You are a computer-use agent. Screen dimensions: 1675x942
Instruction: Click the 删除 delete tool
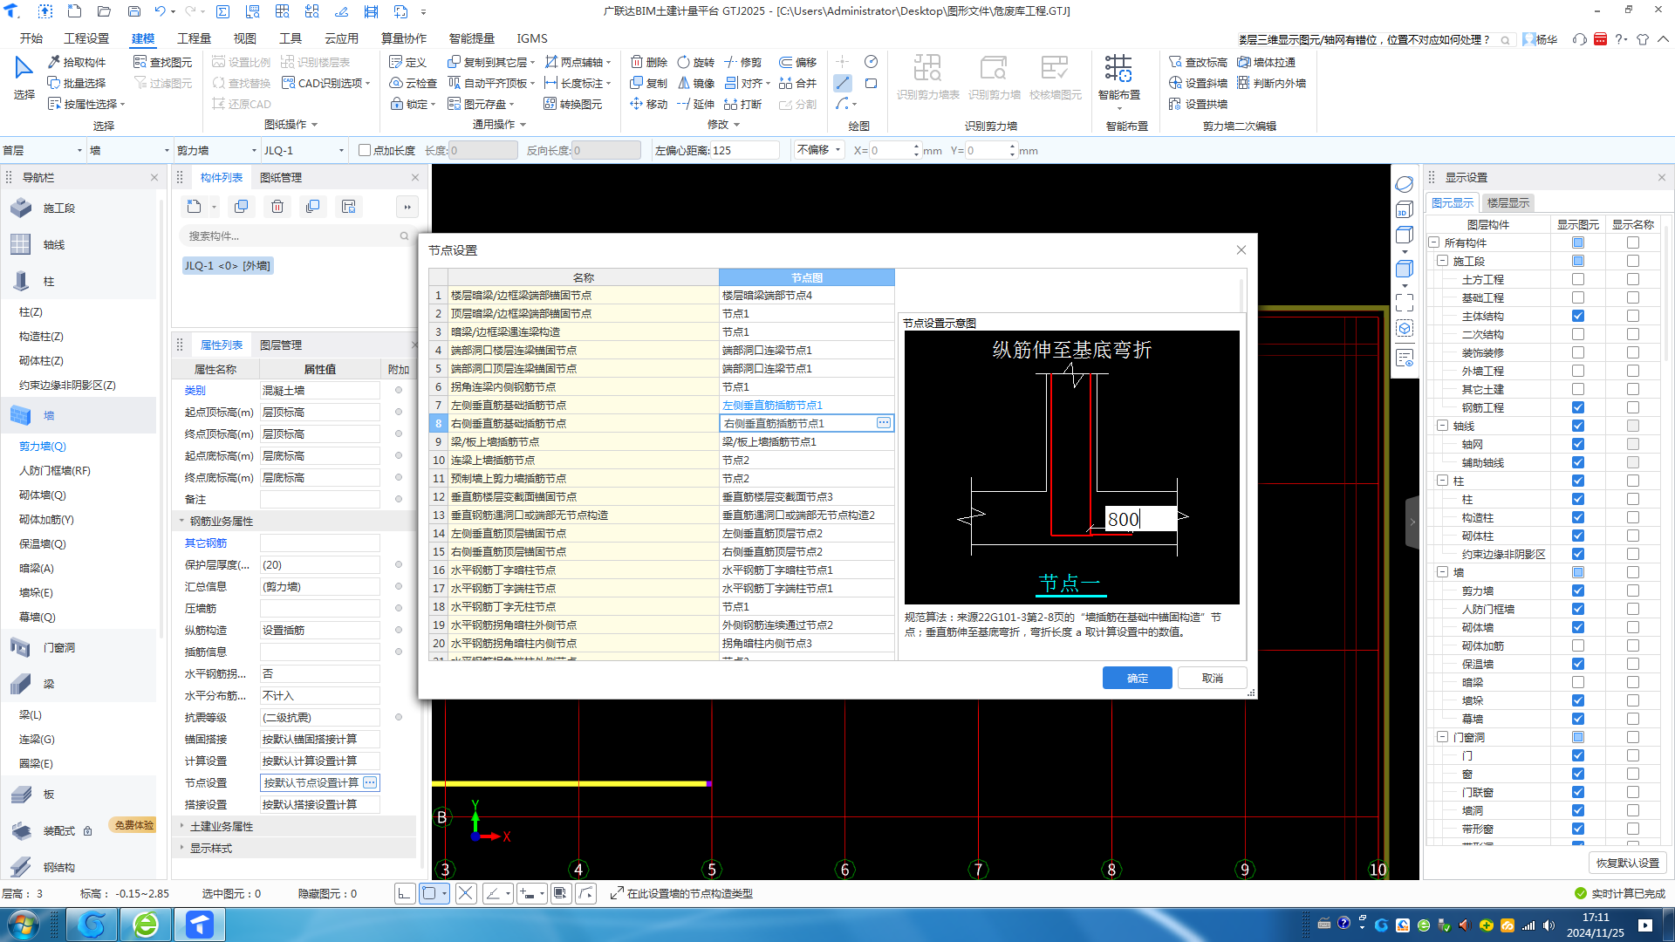(x=649, y=62)
